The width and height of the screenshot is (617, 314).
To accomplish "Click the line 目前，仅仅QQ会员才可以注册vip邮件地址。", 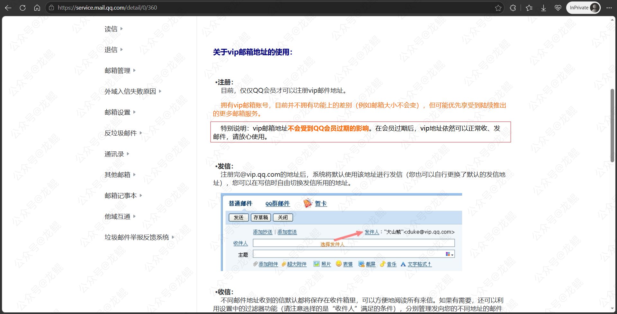I will tap(284, 91).
